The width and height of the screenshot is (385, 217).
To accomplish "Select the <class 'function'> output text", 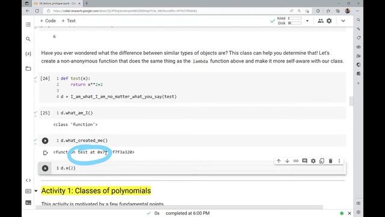I will [x=75, y=125].
